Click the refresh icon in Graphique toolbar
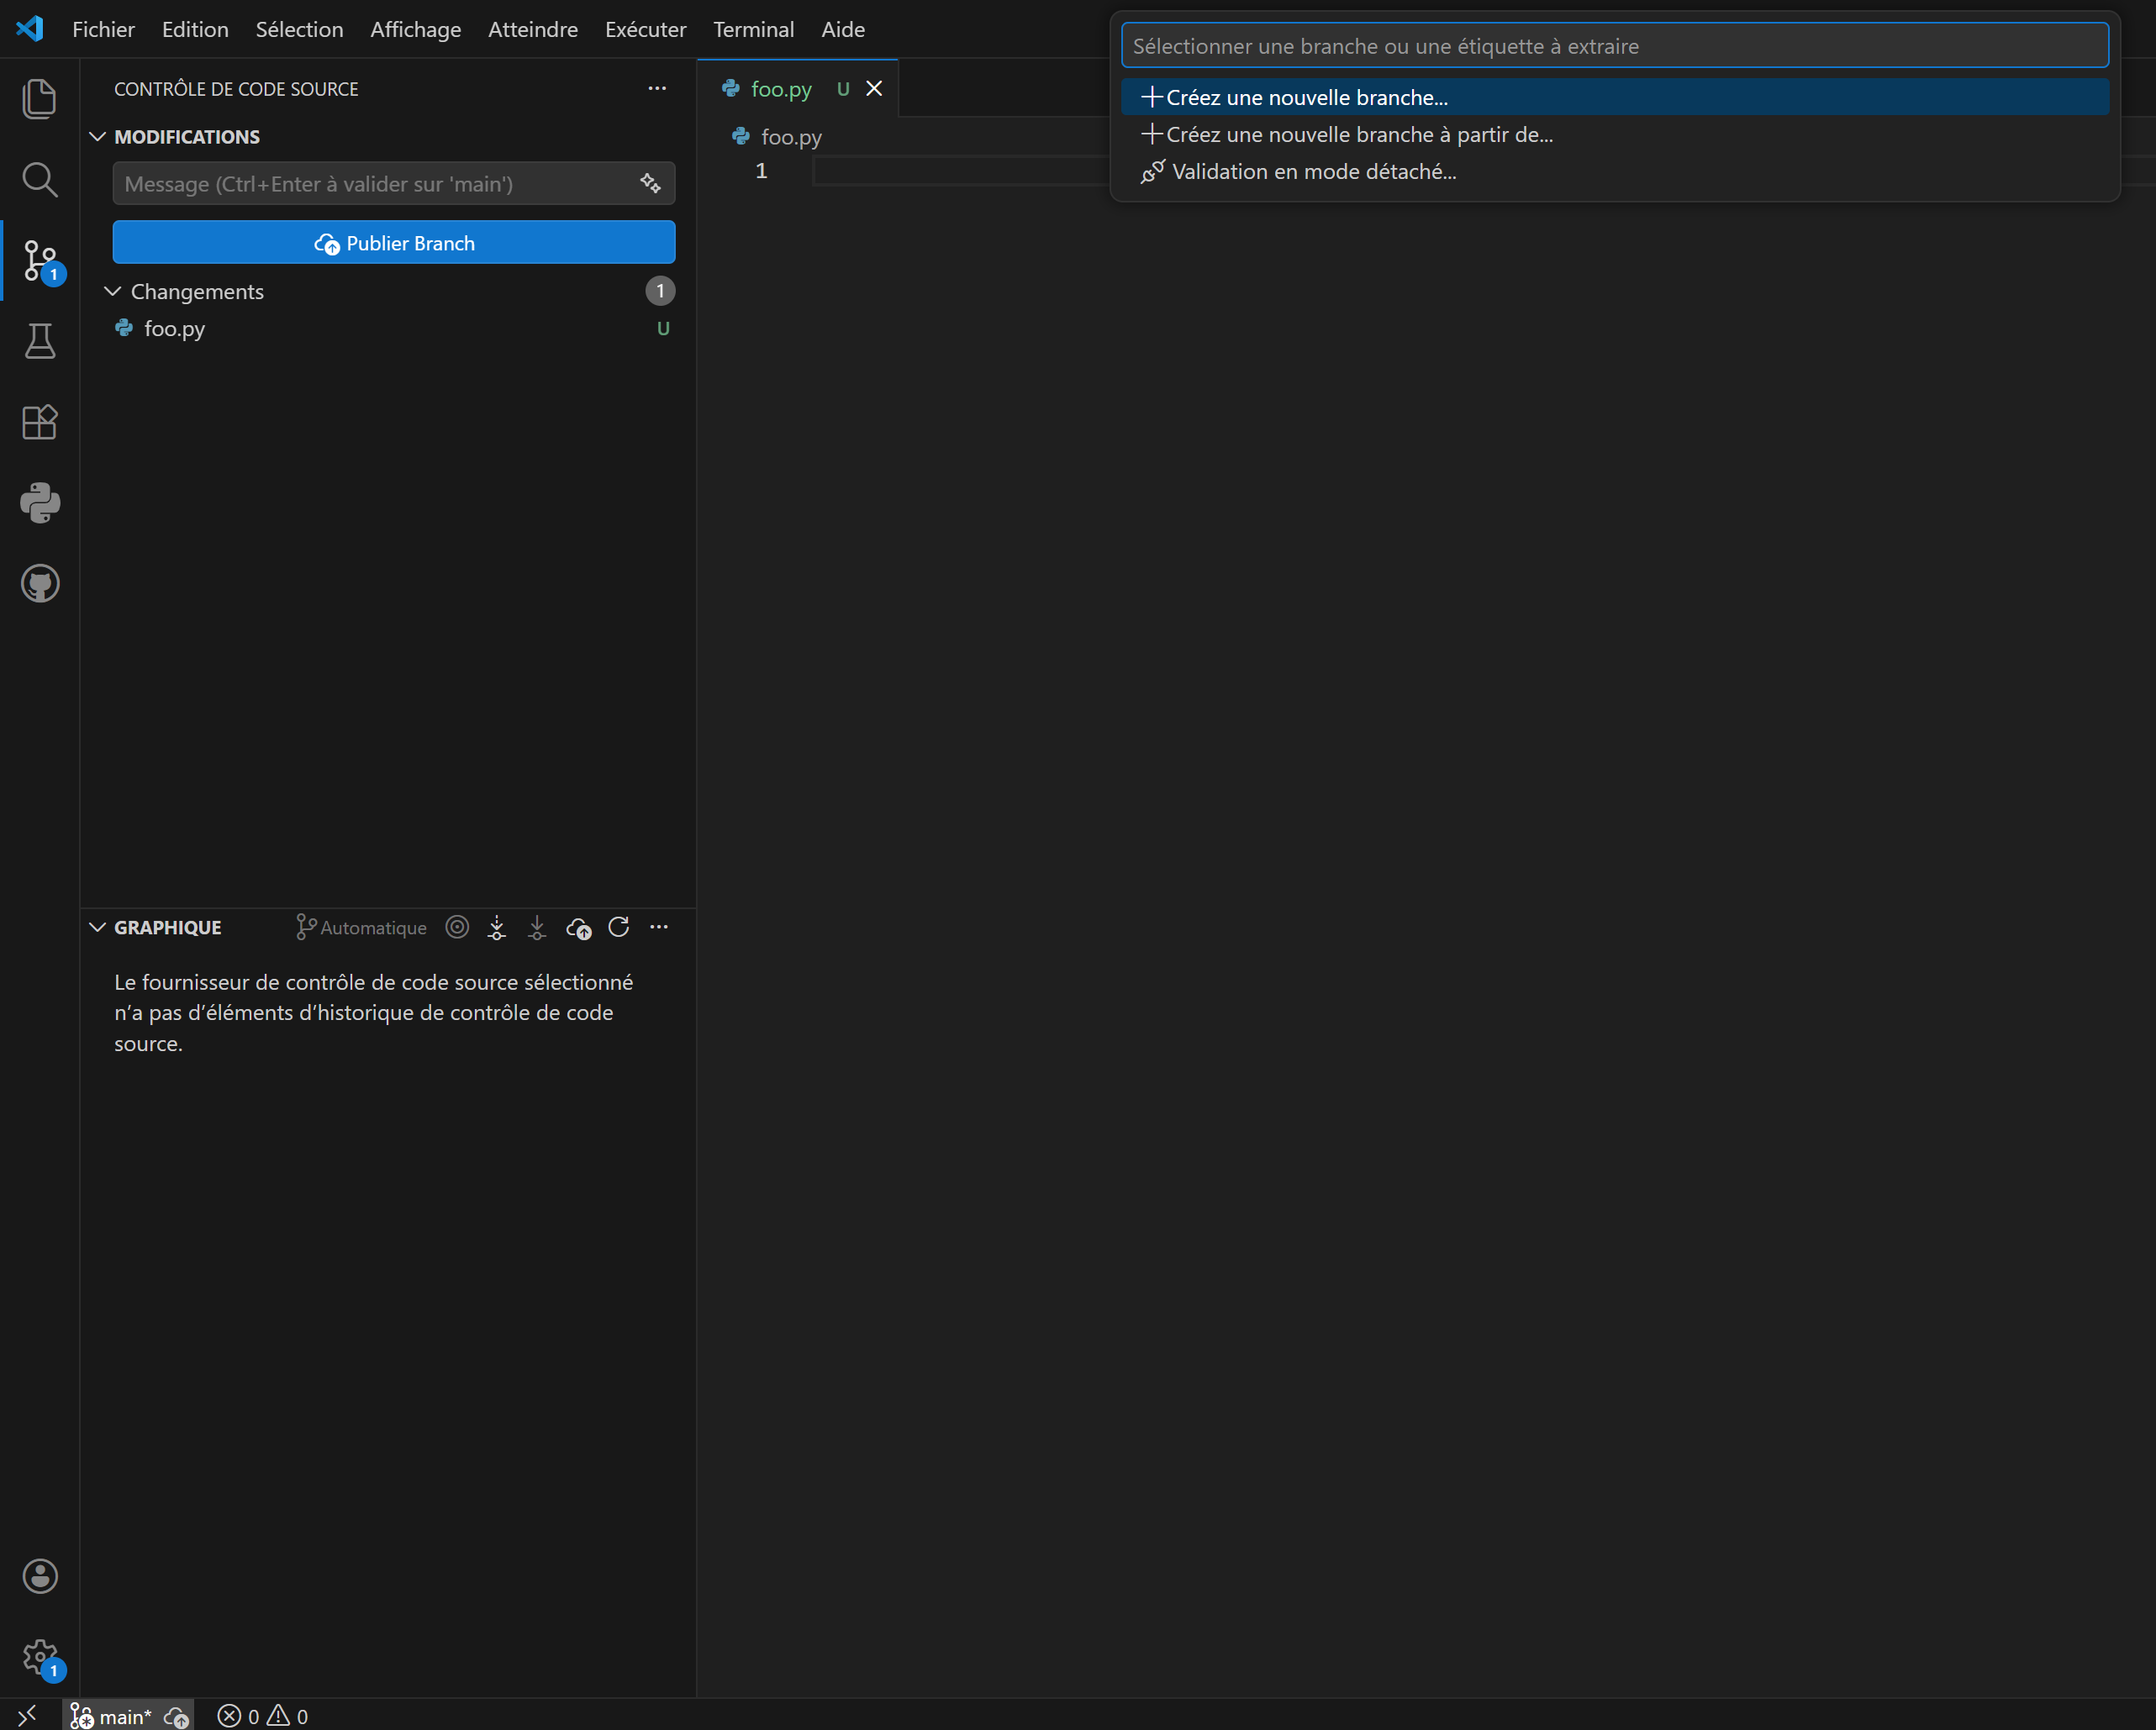 (x=619, y=928)
